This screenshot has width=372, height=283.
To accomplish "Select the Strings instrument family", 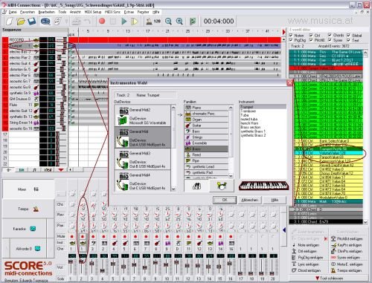I will tap(206, 137).
